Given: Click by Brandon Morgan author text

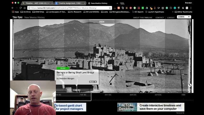Looking at the screenshot, I should click(x=65, y=79).
